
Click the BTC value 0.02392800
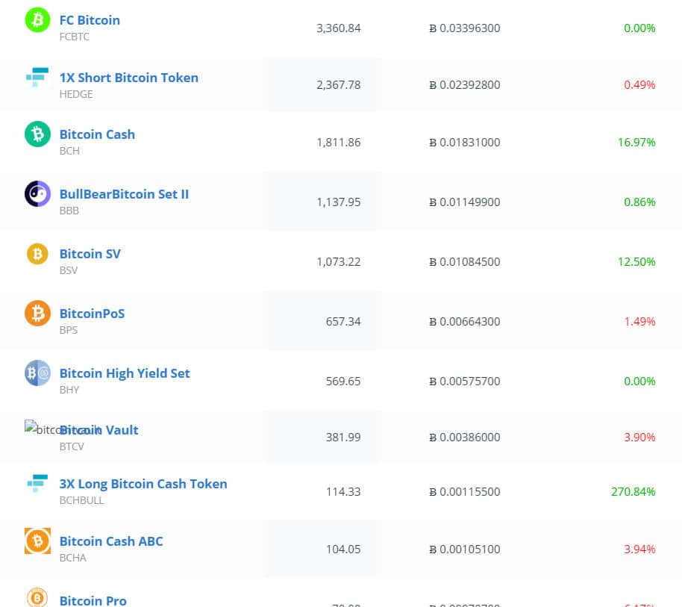click(465, 85)
